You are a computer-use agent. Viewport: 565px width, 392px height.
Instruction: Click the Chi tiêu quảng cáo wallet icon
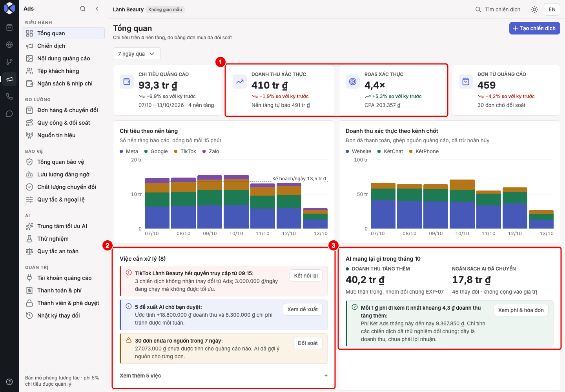(127, 82)
